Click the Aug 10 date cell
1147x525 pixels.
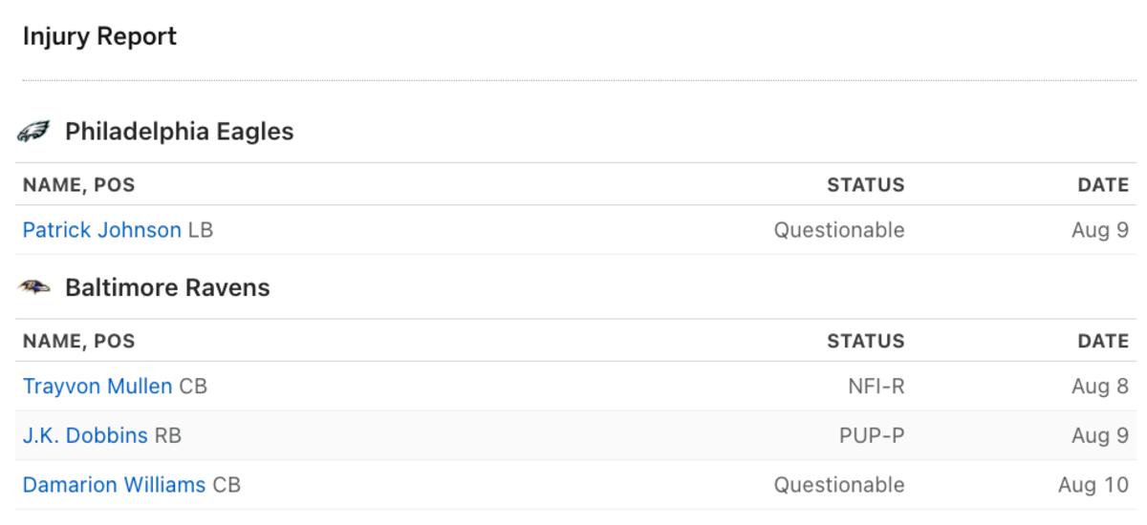(x=1093, y=485)
